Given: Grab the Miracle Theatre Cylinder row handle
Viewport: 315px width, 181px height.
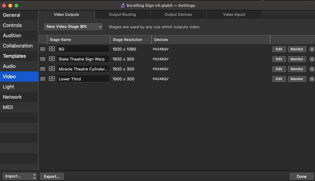Looking at the screenshot, I should point(43,69).
